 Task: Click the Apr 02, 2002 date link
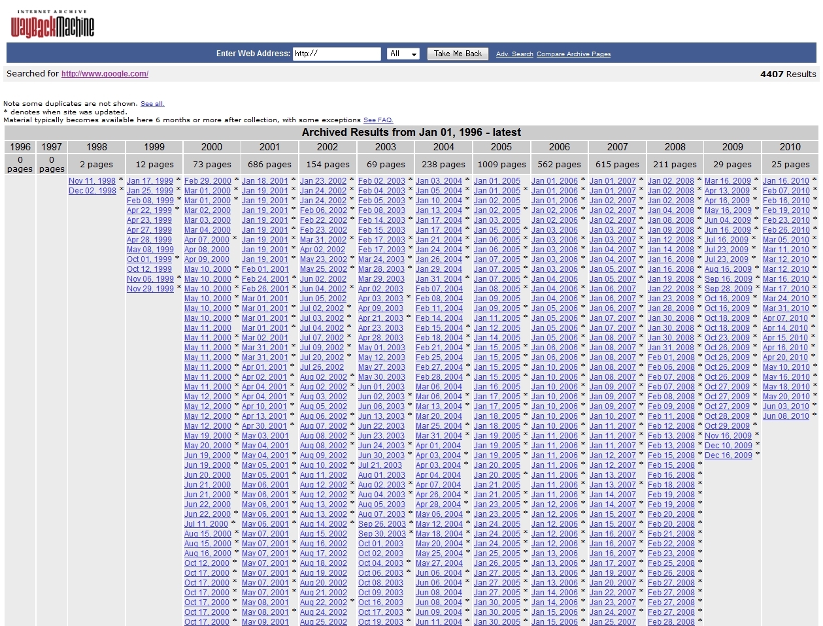322,250
